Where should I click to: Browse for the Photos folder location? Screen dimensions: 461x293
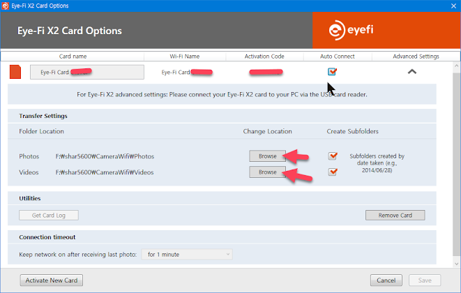click(268, 156)
